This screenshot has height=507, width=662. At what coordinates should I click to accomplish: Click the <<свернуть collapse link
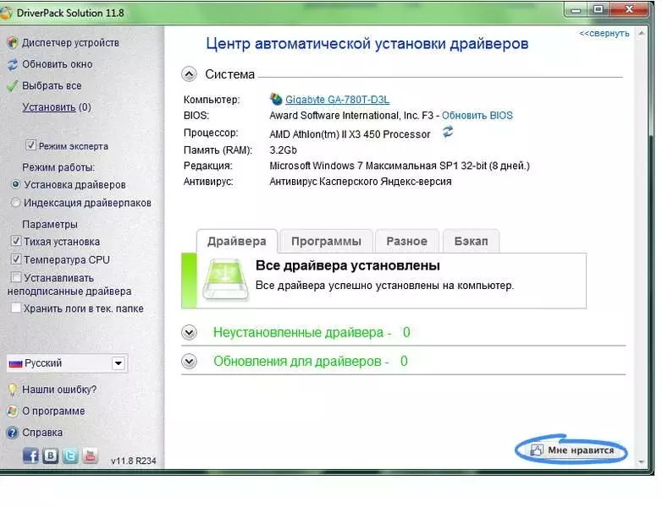pyautogui.click(x=604, y=33)
